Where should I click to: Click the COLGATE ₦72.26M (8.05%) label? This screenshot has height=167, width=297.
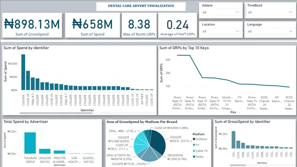[119, 139]
